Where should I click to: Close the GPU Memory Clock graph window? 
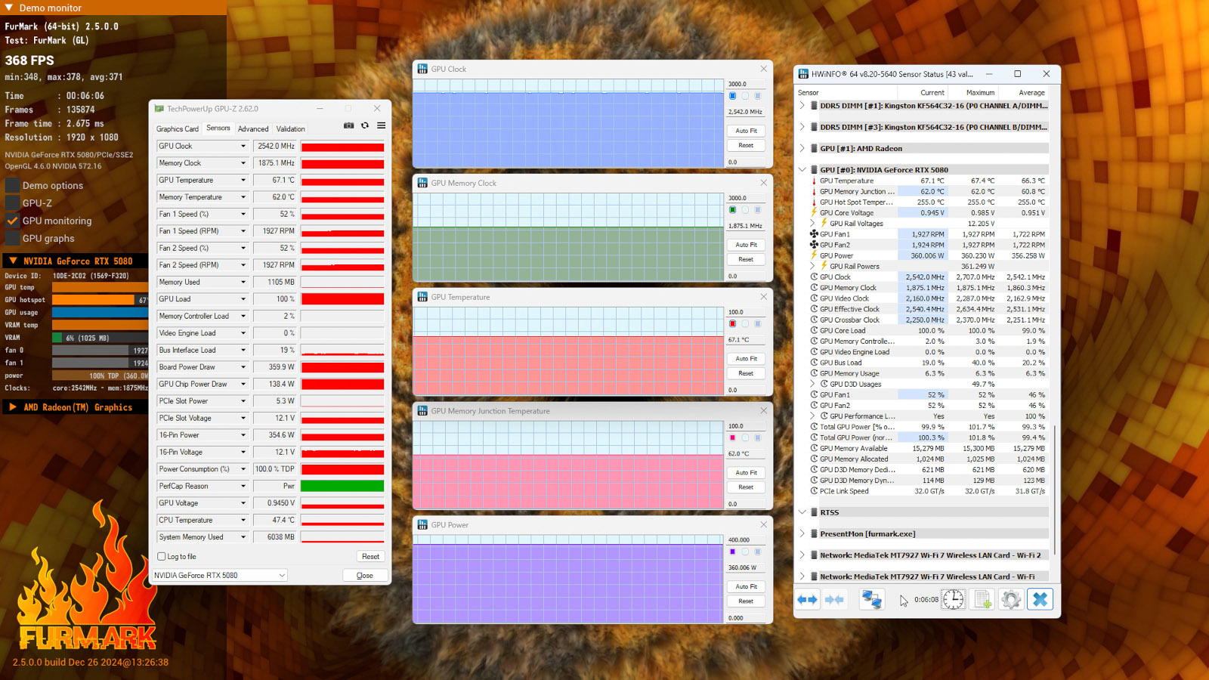pos(763,183)
